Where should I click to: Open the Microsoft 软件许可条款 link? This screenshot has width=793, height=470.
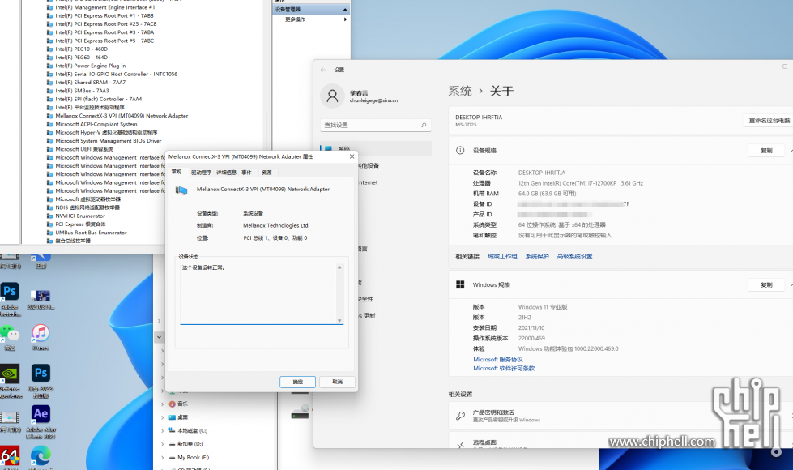(504, 369)
